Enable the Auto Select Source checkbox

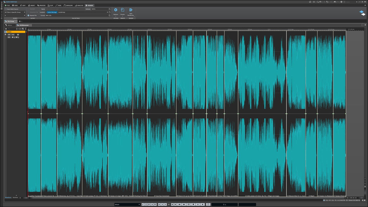tap(6, 9)
